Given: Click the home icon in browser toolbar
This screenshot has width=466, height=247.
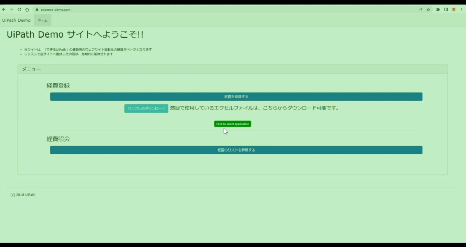Looking at the screenshot, I should tap(27, 10).
